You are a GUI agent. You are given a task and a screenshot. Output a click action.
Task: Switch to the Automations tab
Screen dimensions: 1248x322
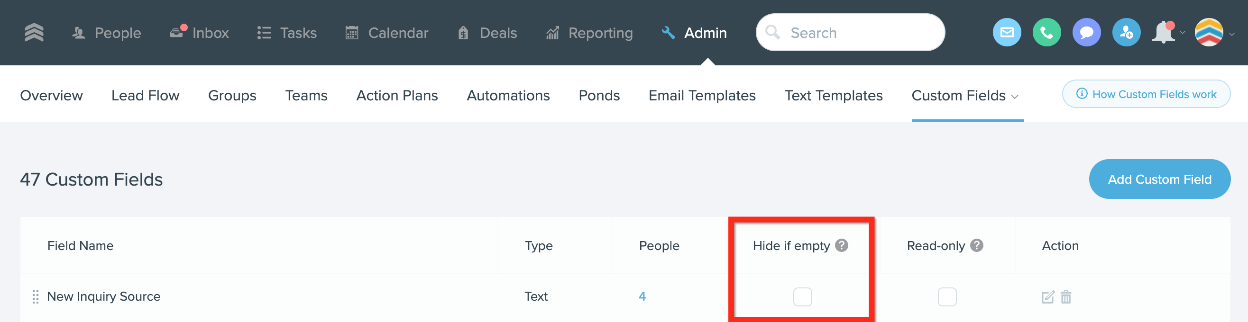[508, 96]
